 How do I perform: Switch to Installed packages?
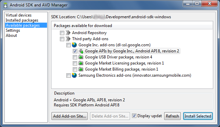pos(22,20)
